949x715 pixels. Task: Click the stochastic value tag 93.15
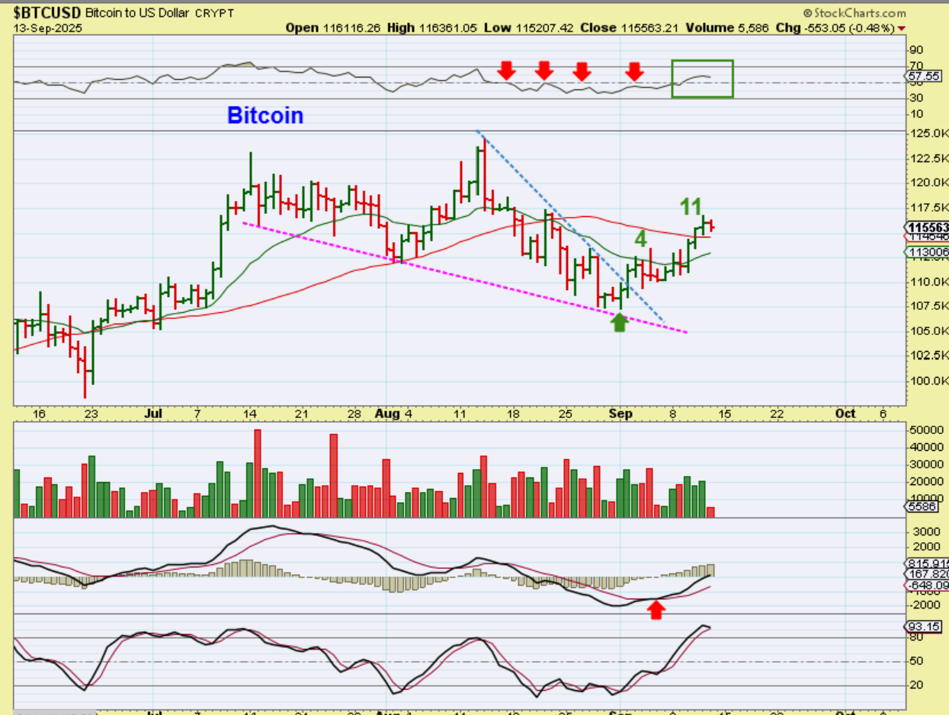coord(922,627)
